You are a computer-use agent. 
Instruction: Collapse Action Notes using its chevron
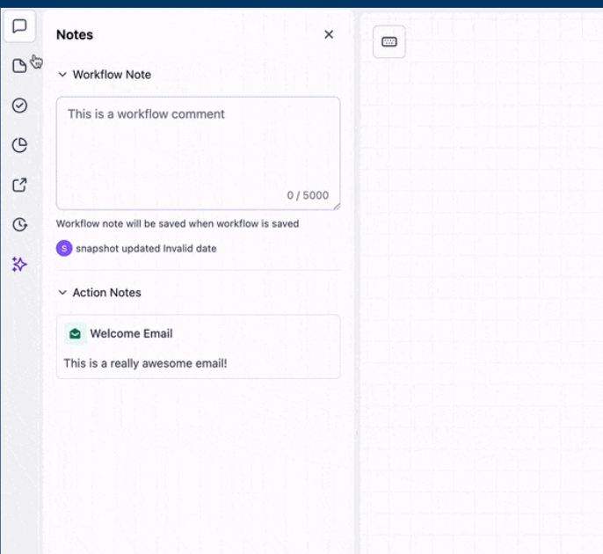tap(62, 293)
